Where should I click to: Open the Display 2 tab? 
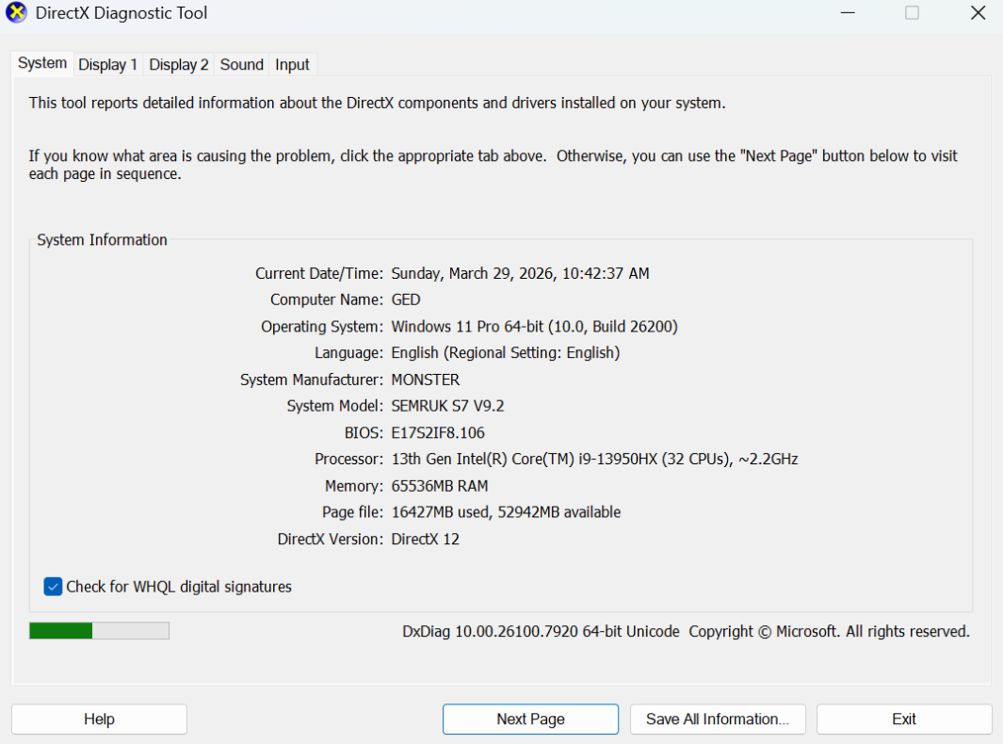179,64
